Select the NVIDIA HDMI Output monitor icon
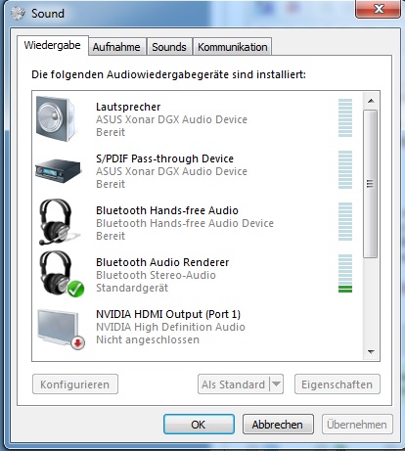This screenshot has width=405, height=451. (61, 330)
